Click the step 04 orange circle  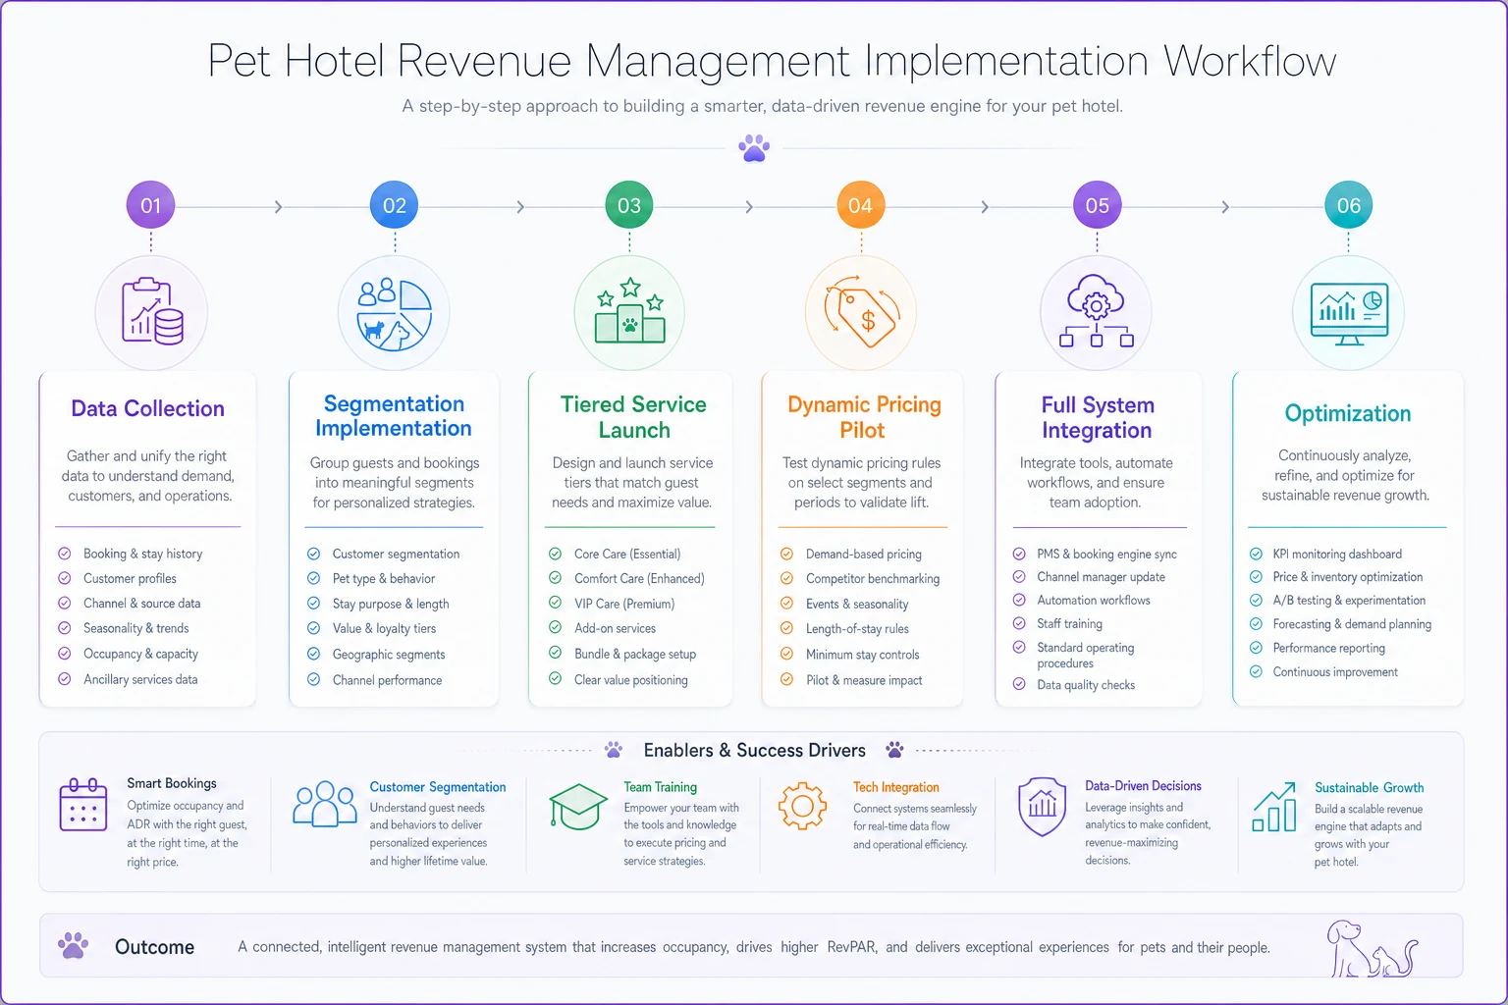pyautogui.click(x=860, y=205)
